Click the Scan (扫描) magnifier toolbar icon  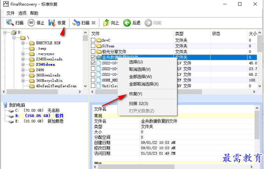tap(10, 23)
